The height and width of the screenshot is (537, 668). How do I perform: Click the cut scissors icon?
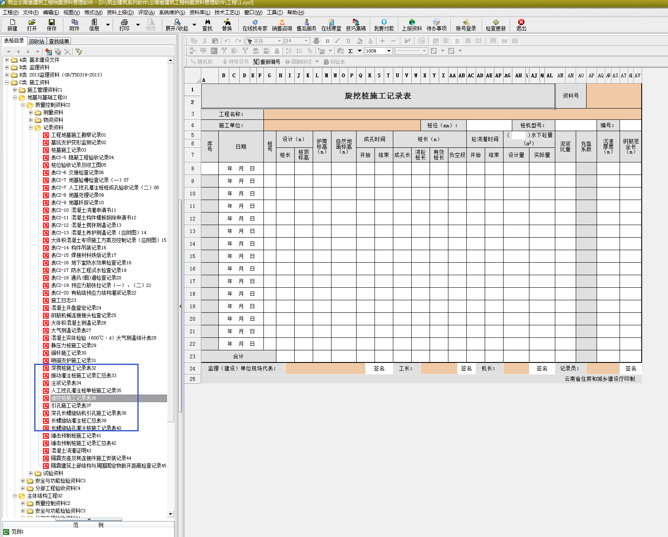[x=205, y=41]
